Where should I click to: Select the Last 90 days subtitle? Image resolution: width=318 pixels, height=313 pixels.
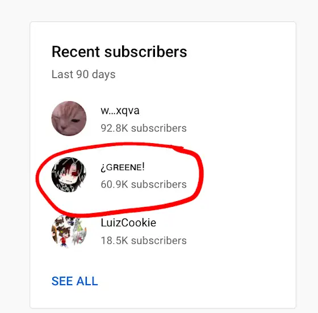click(83, 74)
